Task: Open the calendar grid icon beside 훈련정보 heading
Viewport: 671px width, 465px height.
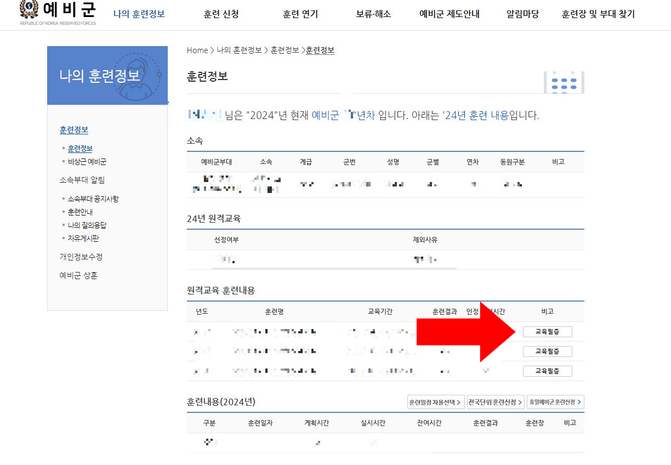Action: [x=564, y=82]
